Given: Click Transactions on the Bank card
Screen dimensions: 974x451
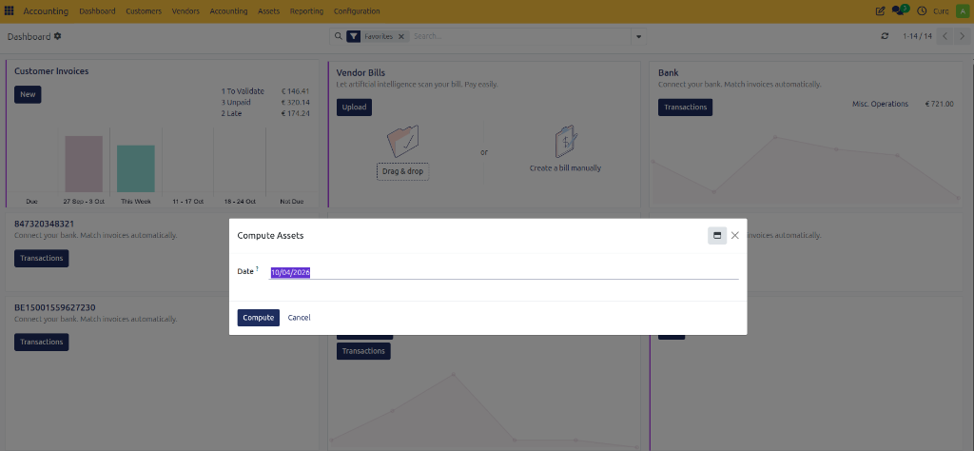Looking at the screenshot, I should (685, 107).
